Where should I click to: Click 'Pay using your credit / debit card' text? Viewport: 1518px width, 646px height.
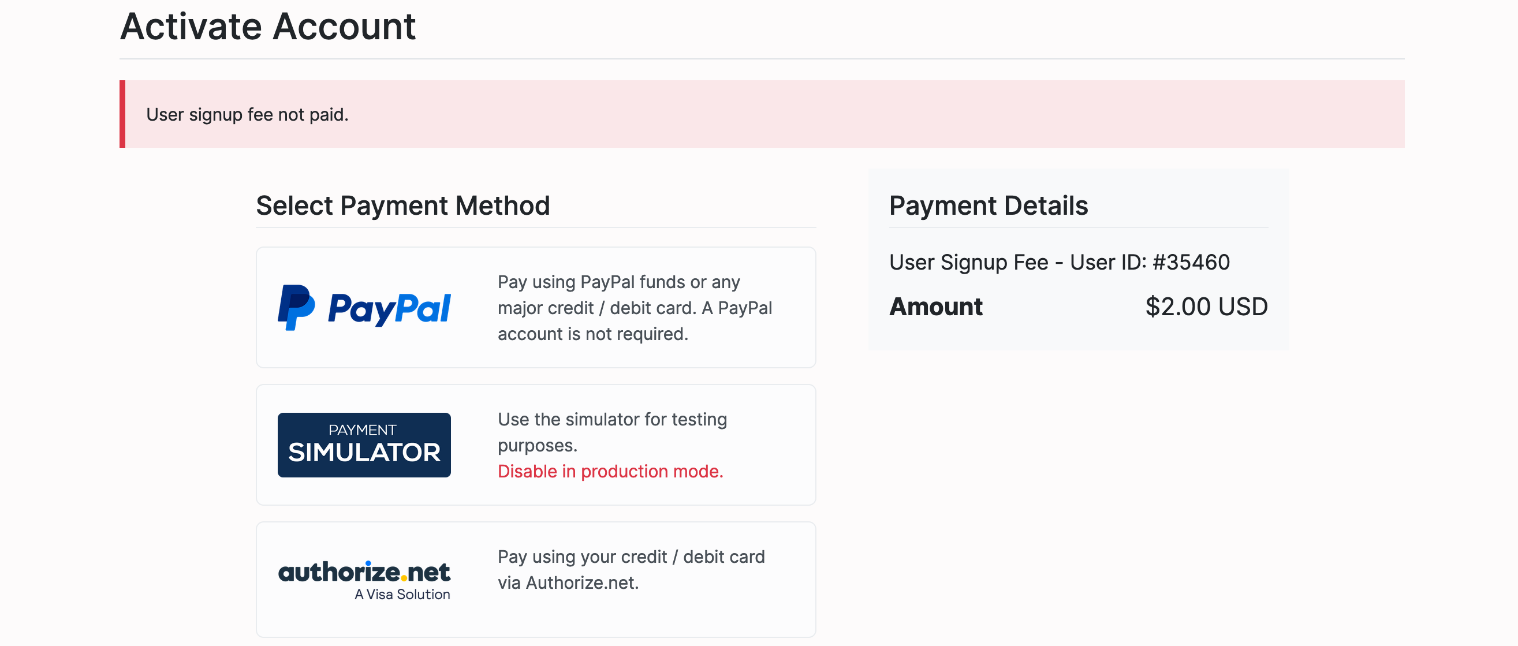pos(631,557)
